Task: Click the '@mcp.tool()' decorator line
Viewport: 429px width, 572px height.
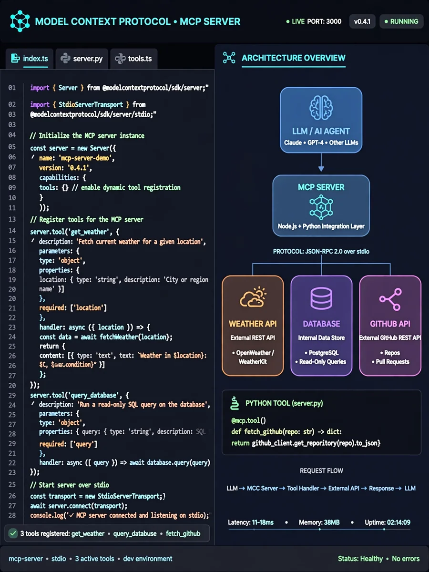Action: click(248, 420)
